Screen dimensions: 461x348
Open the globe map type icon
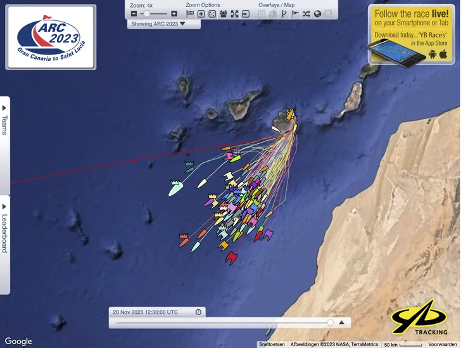[317, 13]
